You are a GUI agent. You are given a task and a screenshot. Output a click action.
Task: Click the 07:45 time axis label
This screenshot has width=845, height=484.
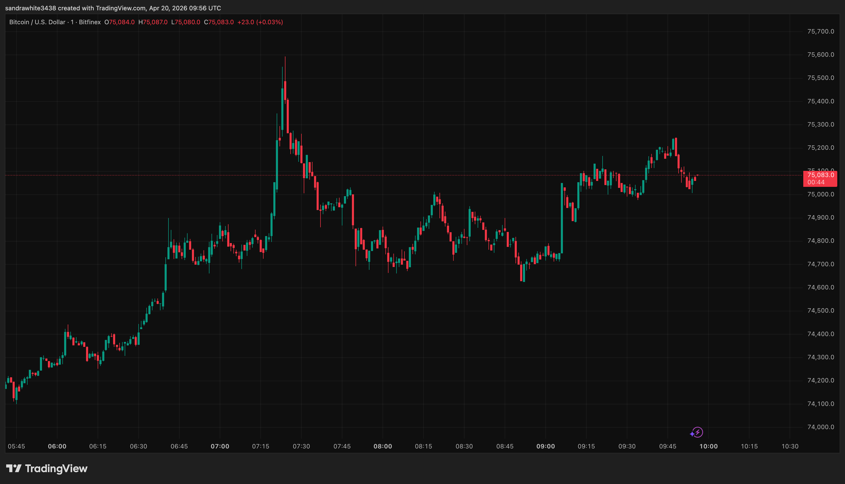(342, 446)
